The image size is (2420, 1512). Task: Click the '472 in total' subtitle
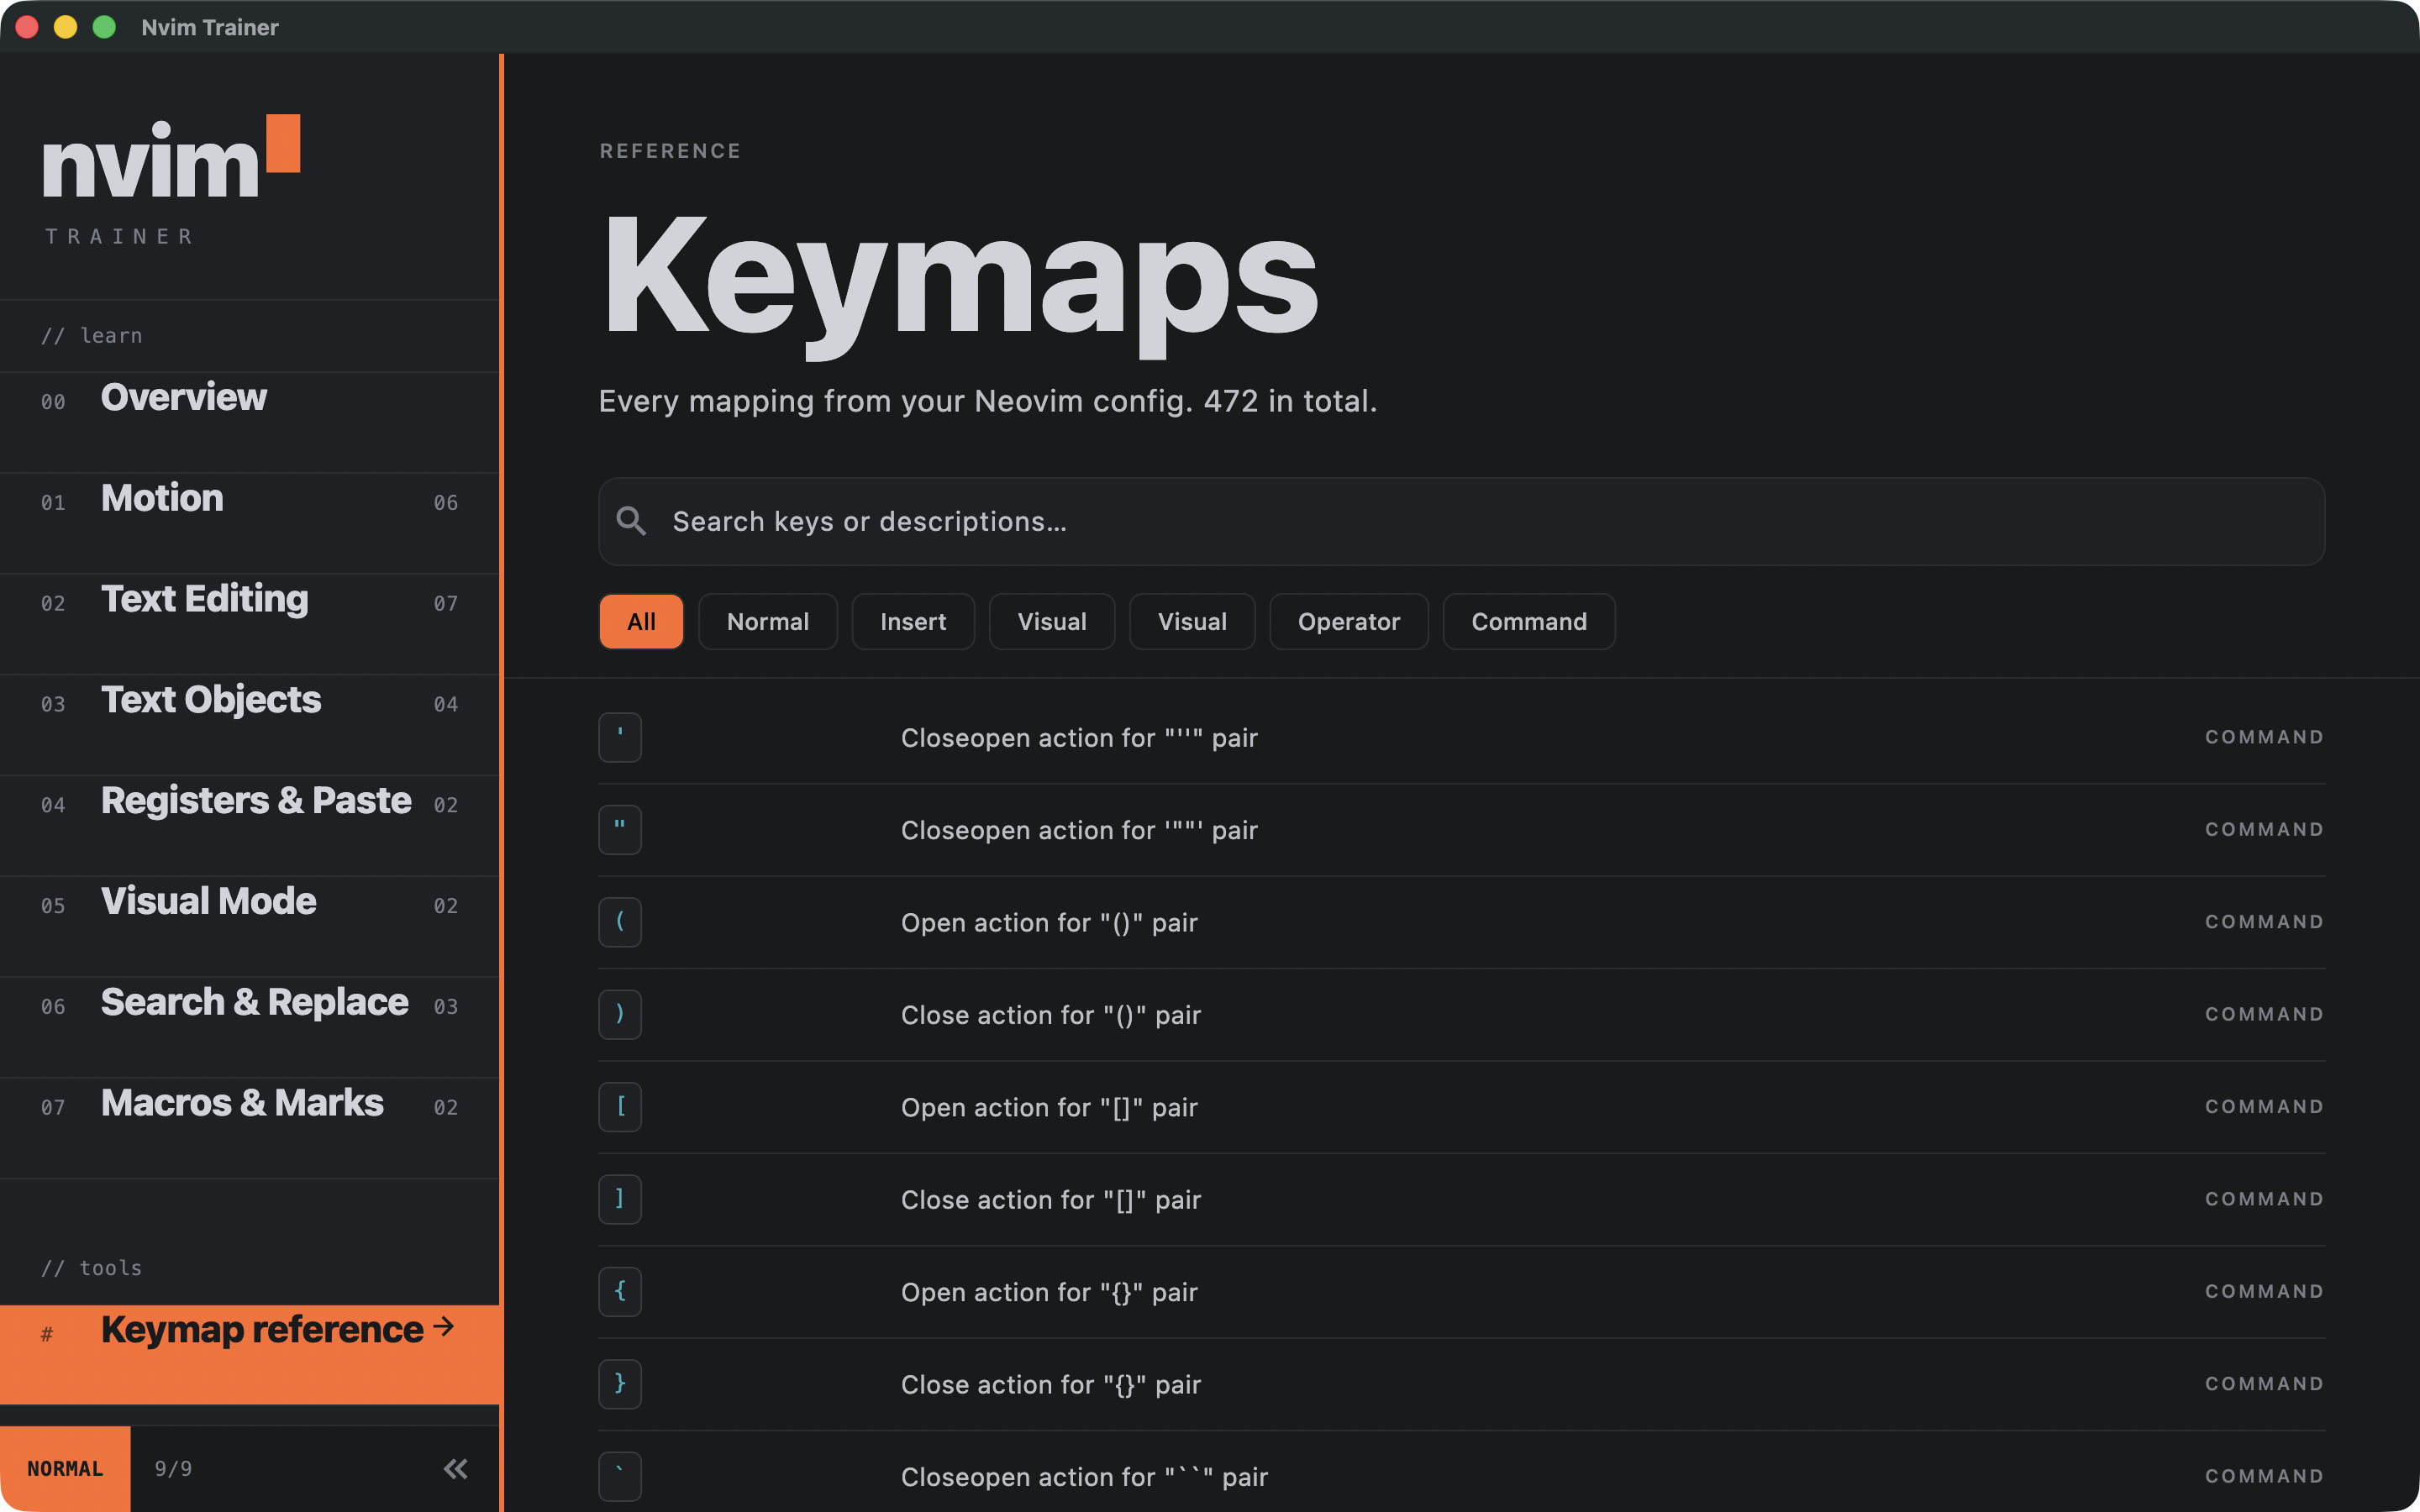pyautogui.click(x=1290, y=401)
